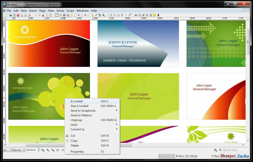Save the document using the toolbar icon

[x=14, y=15]
